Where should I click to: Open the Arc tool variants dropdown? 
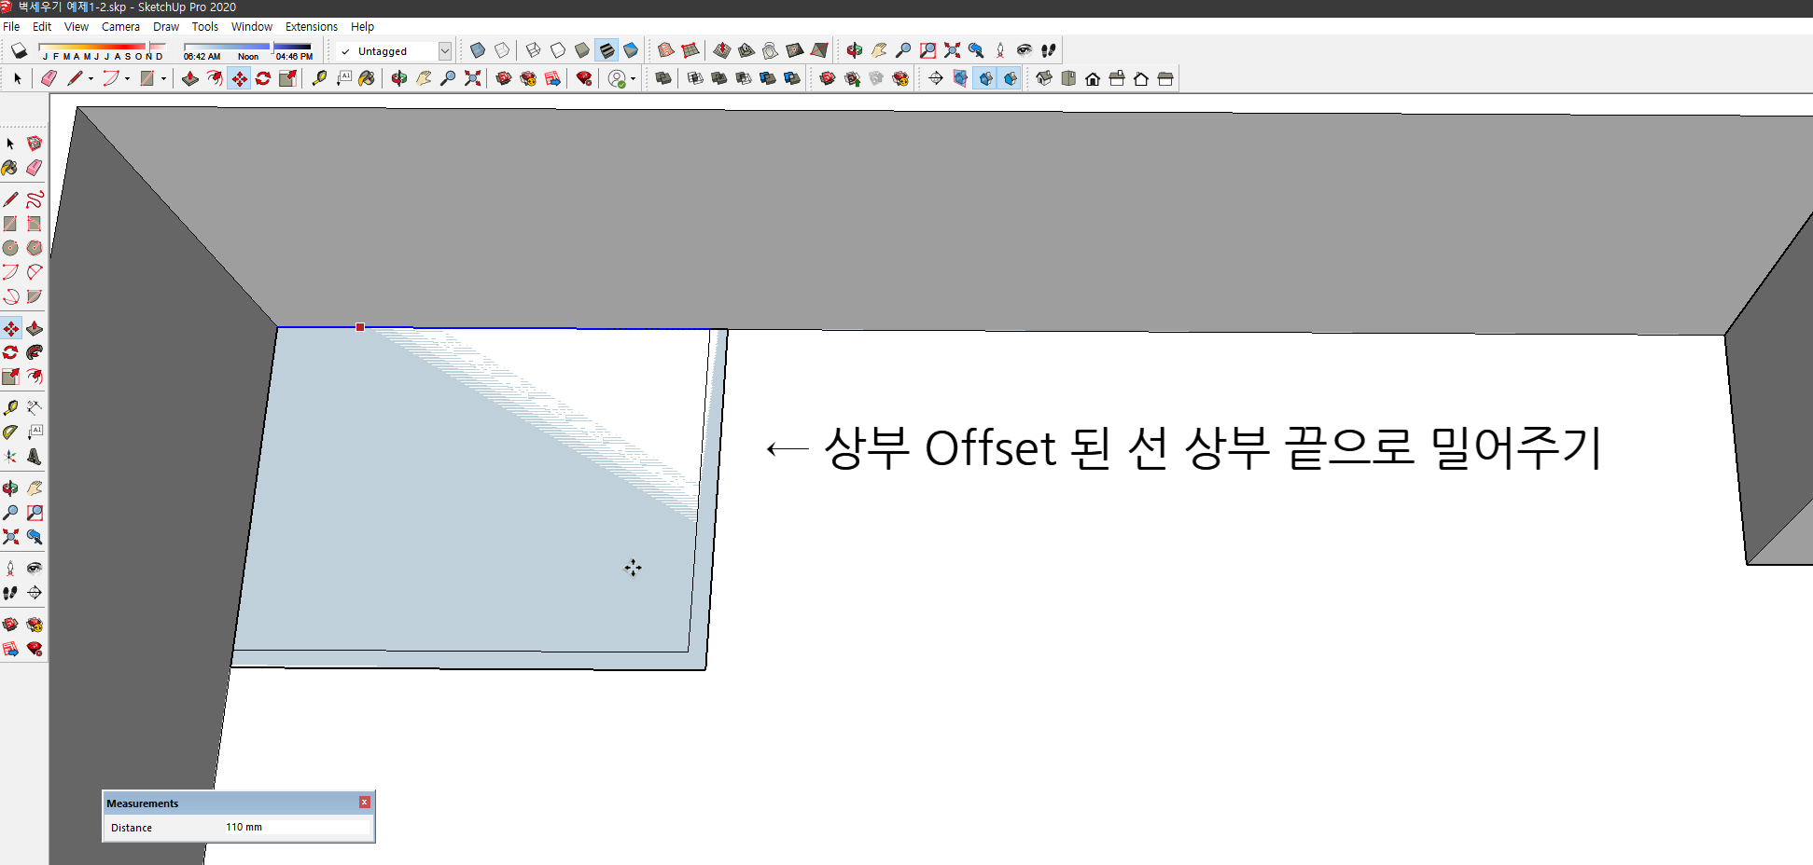126,78
